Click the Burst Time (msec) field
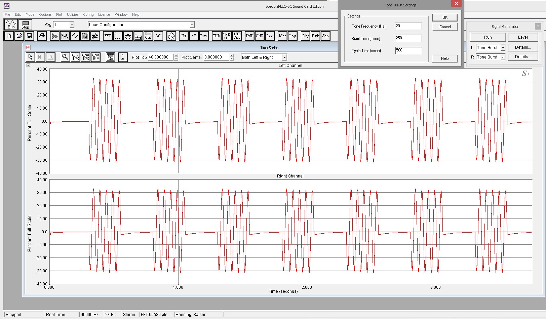 pyautogui.click(x=408, y=38)
